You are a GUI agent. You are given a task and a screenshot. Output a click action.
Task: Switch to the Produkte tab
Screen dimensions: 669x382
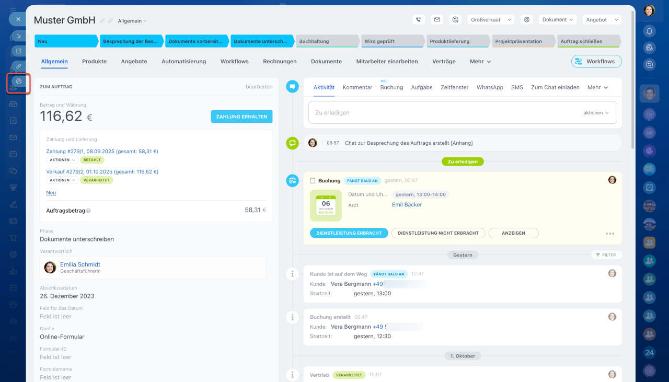[94, 62]
